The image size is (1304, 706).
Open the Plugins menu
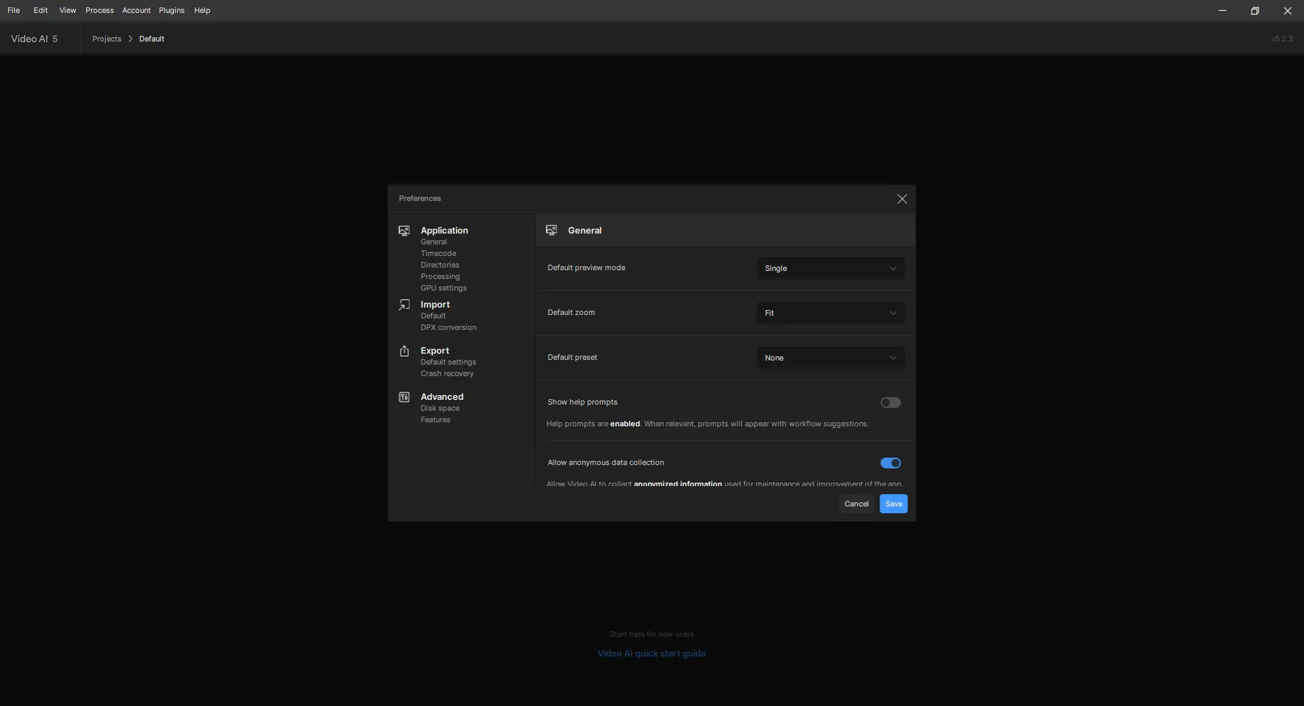coord(171,10)
